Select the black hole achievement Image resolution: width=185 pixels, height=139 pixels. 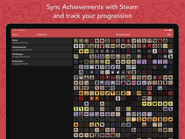coord(102,135)
